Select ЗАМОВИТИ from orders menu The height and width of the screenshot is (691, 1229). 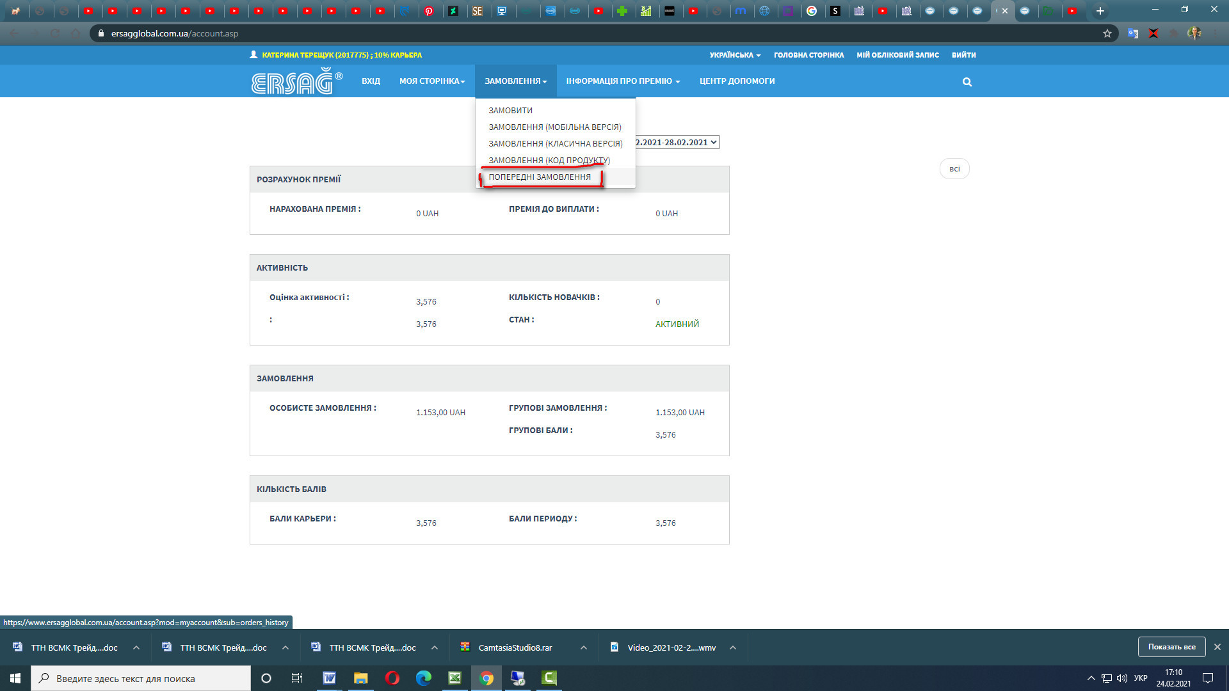510,111
